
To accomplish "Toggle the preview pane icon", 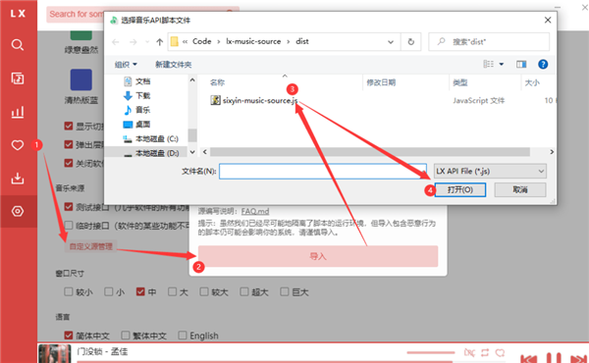I will click(521, 64).
